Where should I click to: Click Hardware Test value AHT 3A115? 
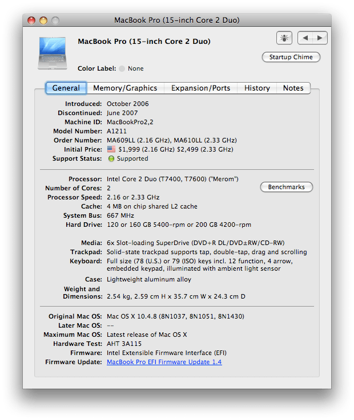[x=124, y=344]
